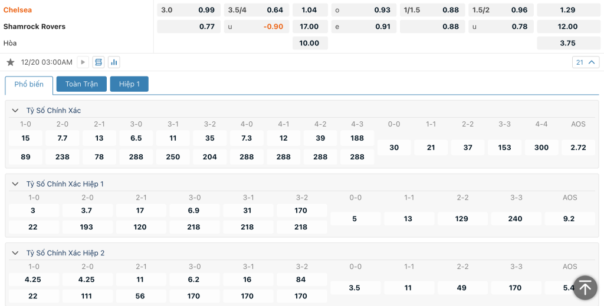Show the statistics bar chart icon
Viewport: 604px width, 306px height.
tap(114, 62)
